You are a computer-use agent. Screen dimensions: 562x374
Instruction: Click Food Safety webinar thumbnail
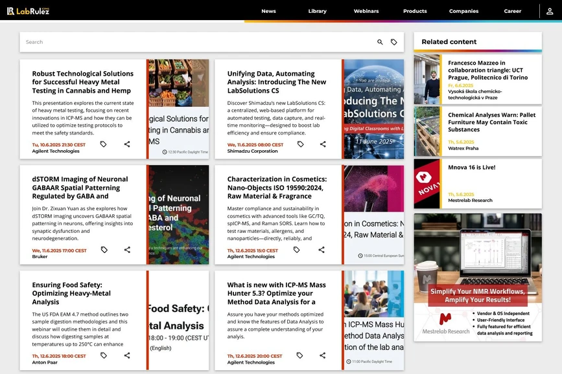click(x=178, y=320)
